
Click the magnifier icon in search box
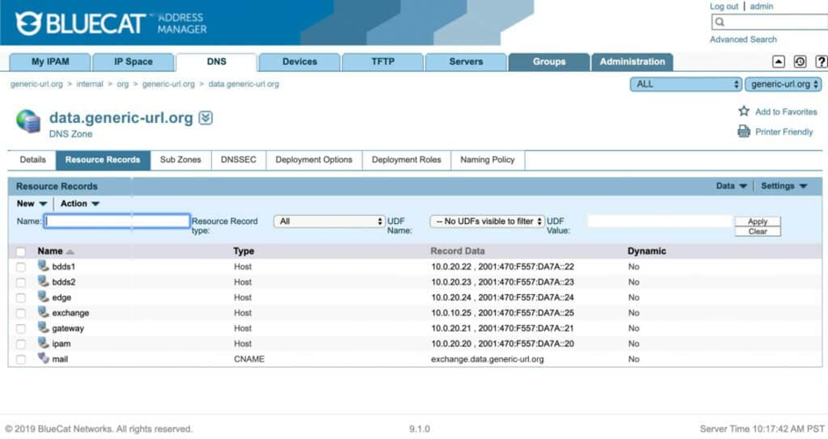click(x=720, y=22)
